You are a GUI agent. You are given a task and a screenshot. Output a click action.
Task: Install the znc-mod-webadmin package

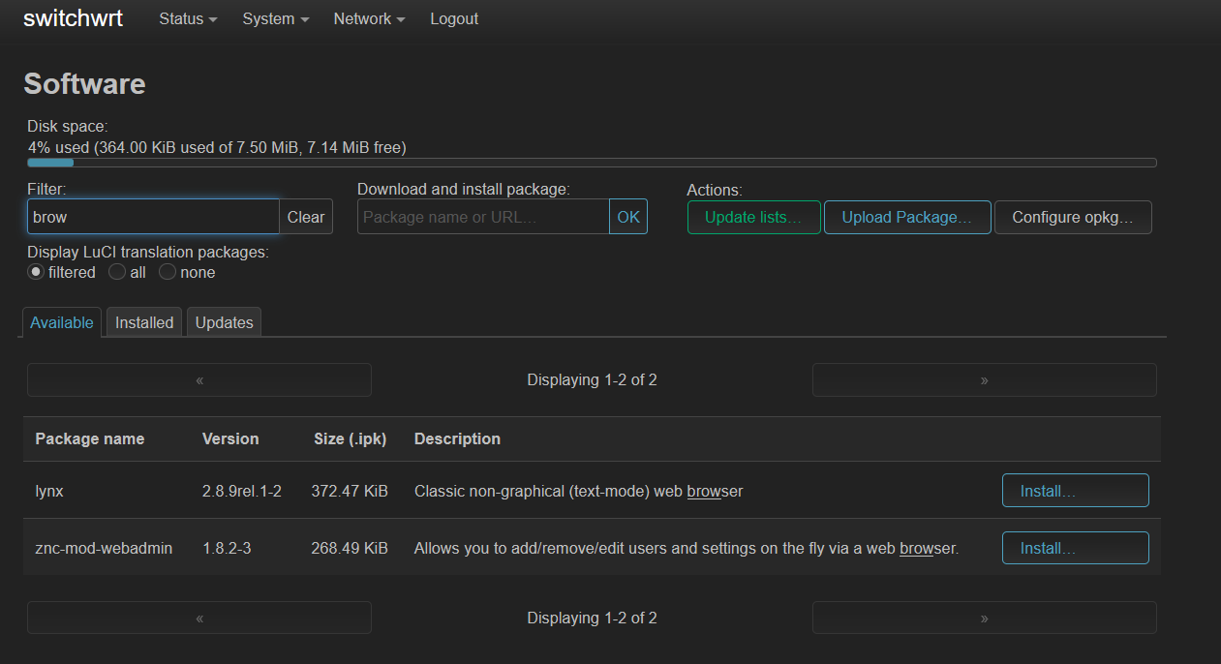(1075, 547)
